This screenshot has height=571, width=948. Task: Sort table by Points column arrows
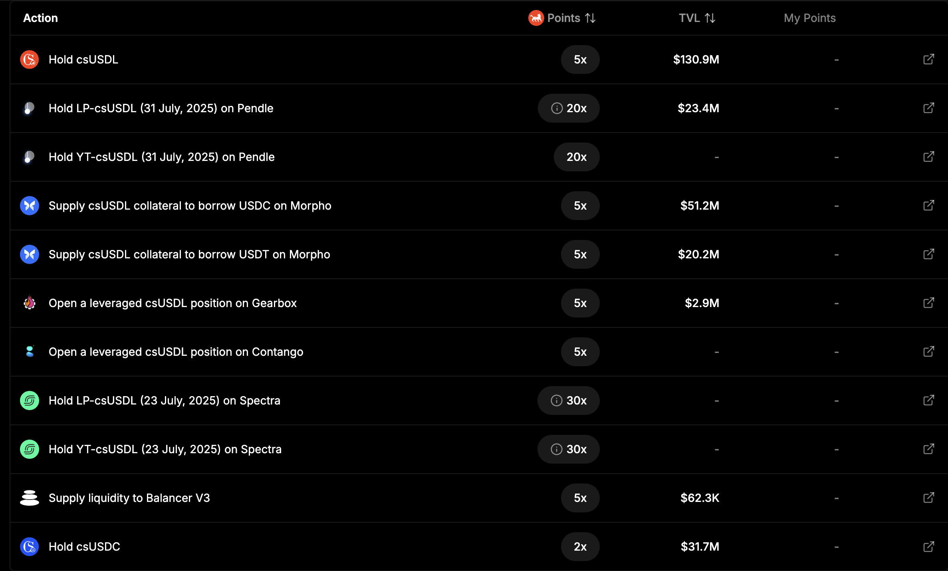590,18
